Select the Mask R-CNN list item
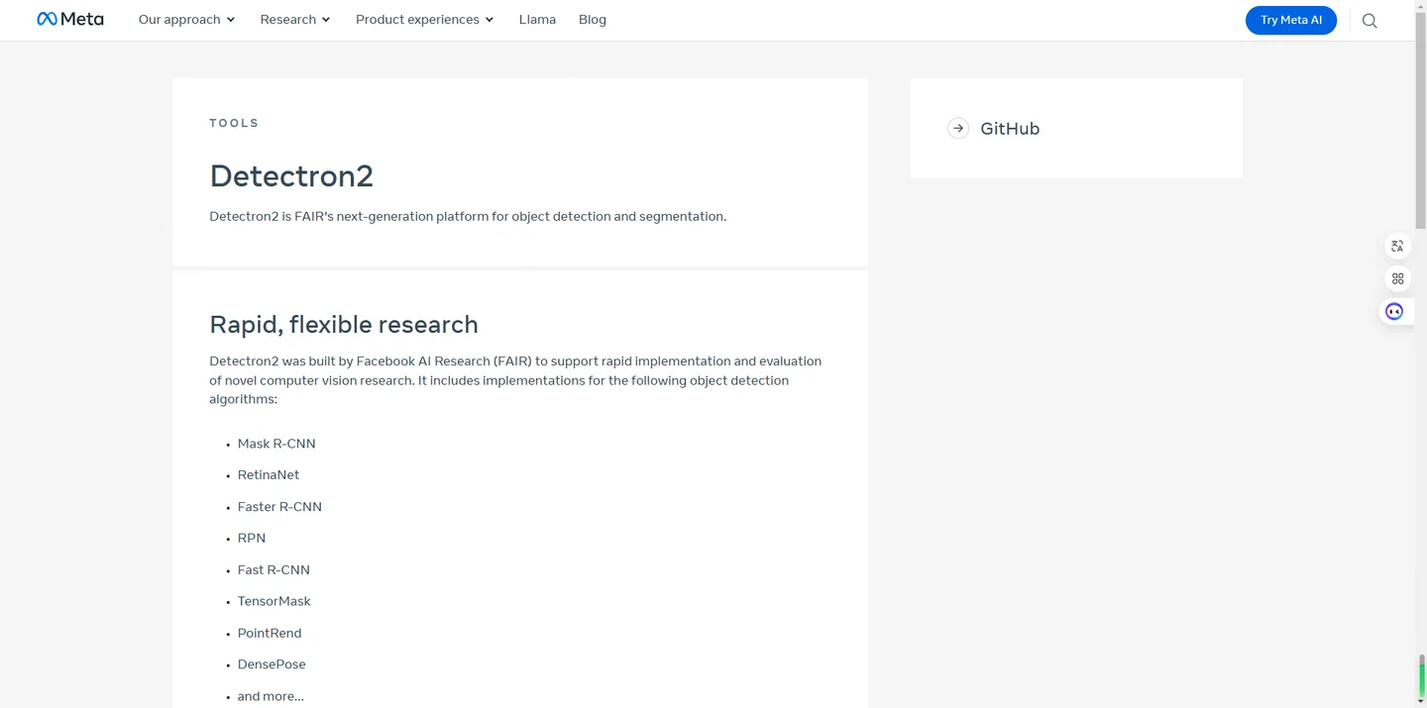The height and width of the screenshot is (708, 1427). 276,444
